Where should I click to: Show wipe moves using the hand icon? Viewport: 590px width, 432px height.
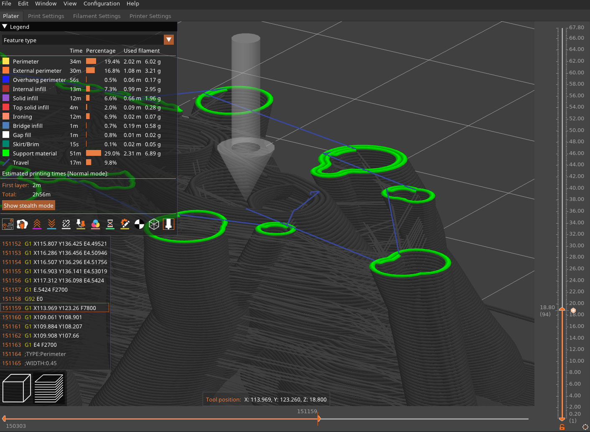[22, 224]
